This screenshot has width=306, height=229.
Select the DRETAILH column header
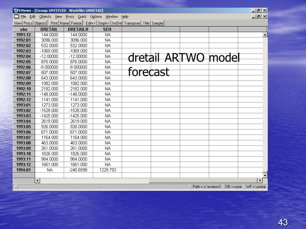tap(78, 29)
